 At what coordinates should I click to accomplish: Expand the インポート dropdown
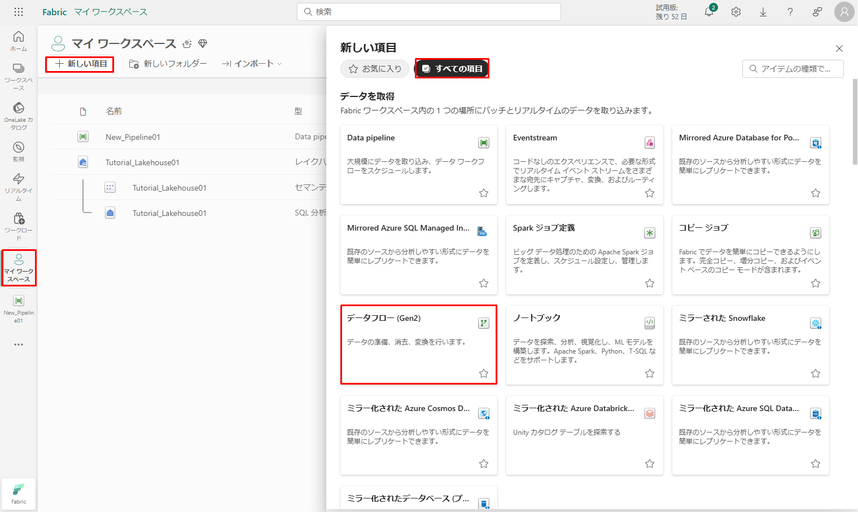click(x=252, y=64)
